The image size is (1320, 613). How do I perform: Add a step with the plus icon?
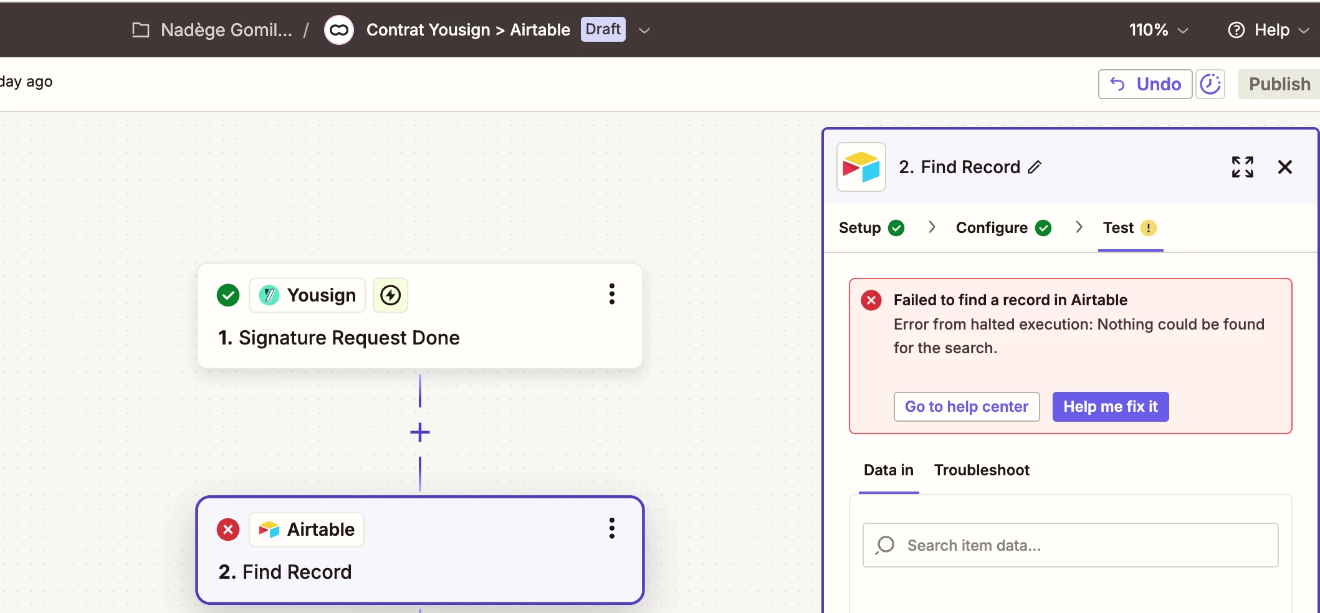click(420, 432)
